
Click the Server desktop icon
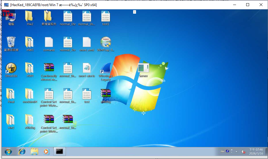[x=143, y=69]
